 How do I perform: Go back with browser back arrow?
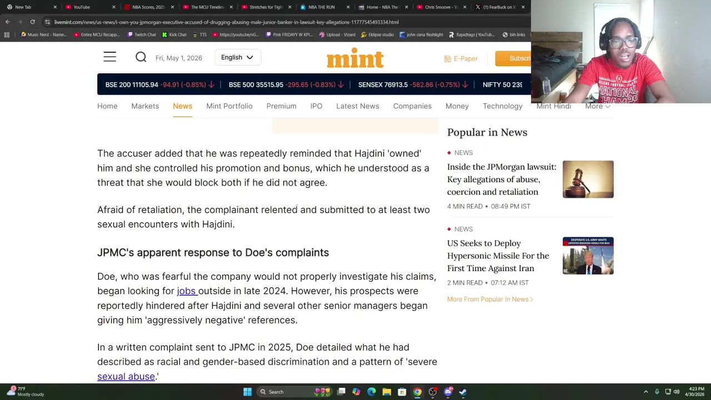(7, 22)
